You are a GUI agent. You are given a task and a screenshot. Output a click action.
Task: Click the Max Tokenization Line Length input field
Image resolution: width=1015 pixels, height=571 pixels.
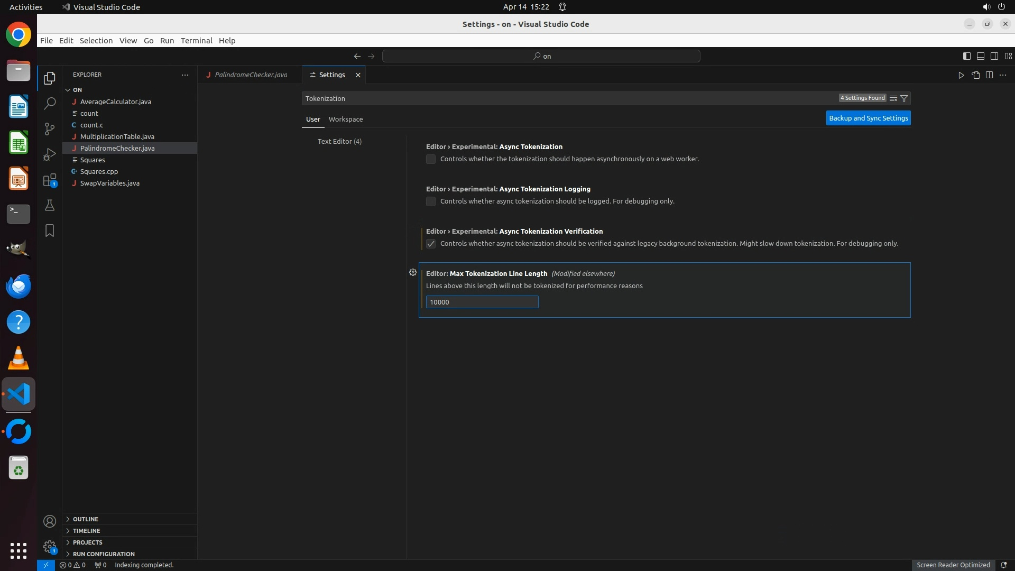pos(482,302)
